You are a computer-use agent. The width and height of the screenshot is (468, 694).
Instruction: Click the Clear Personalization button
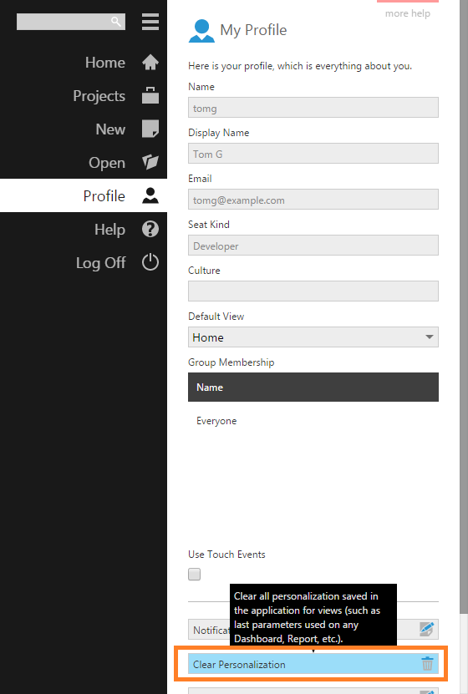click(313, 664)
